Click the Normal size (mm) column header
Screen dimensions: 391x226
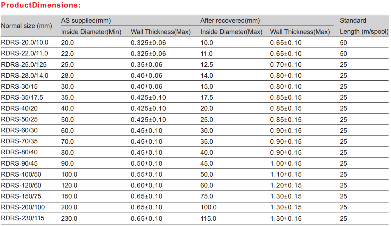point(26,26)
